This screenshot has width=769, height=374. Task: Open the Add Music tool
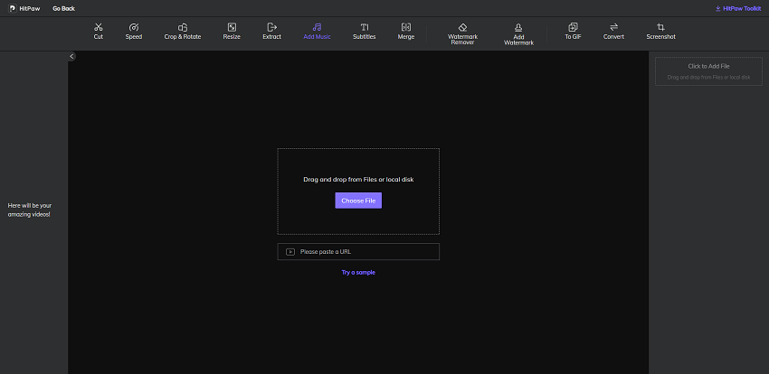(x=317, y=32)
